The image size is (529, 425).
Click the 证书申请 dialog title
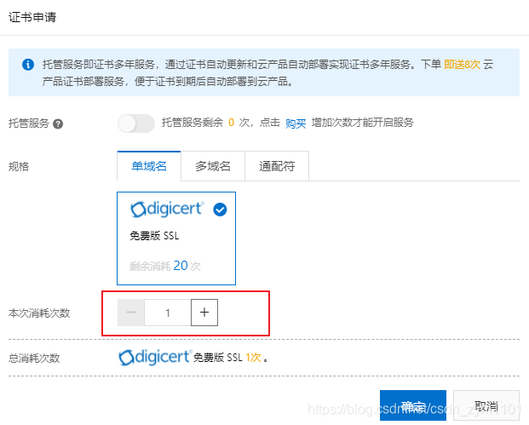tap(32, 17)
